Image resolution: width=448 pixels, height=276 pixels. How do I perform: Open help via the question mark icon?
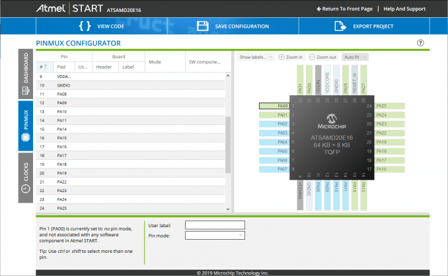pyautogui.click(x=420, y=43)
